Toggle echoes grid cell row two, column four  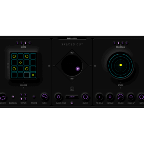[33, 63]
